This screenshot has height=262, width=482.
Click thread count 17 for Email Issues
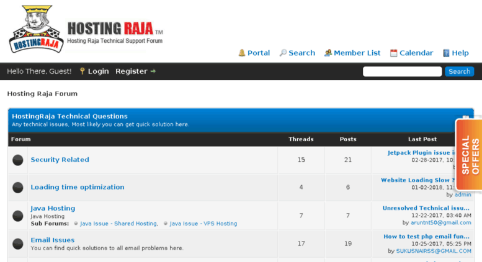[x=301, y=243]
